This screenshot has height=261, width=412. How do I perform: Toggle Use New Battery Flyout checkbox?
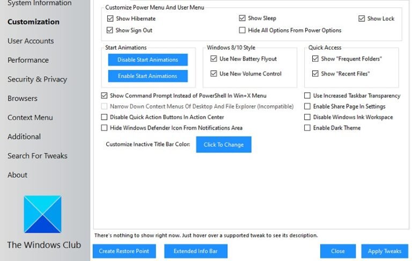(x=214, y=59)
